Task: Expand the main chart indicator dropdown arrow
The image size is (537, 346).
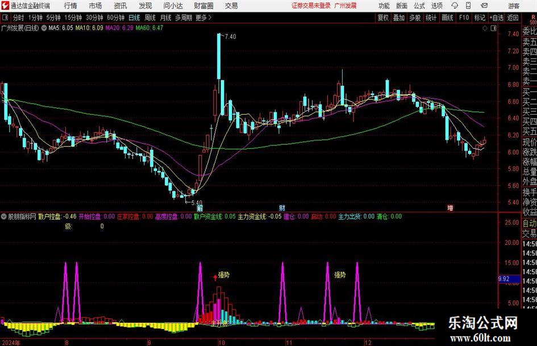Action: pyautogui.click(x=44, y=28)
